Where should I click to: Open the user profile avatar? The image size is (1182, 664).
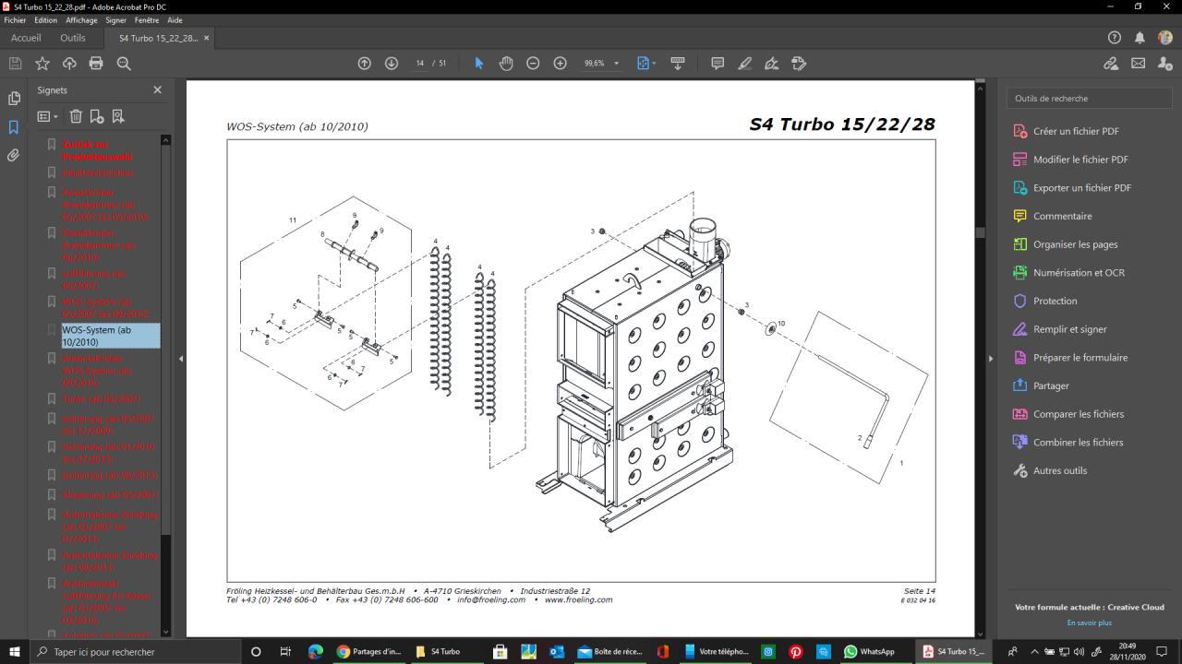[x=1165, y=38]
